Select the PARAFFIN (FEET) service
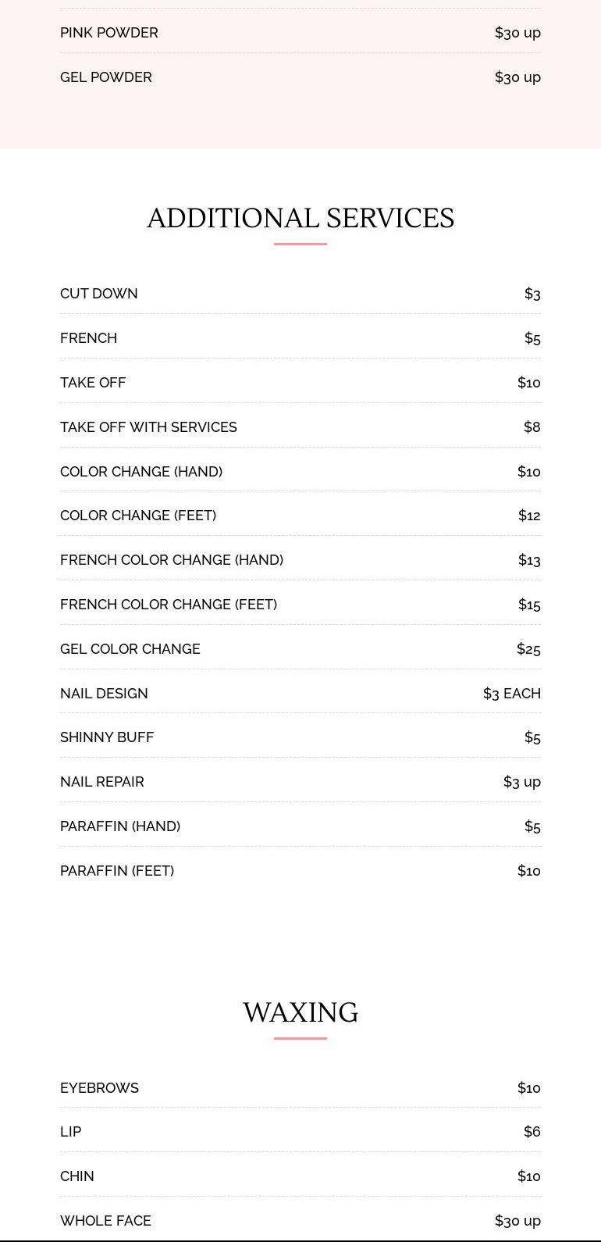 click(x=117, y=871)
